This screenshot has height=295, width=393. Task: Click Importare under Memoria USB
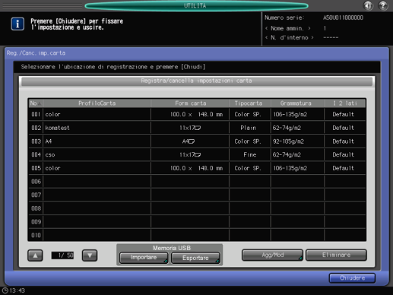point(144,258)
